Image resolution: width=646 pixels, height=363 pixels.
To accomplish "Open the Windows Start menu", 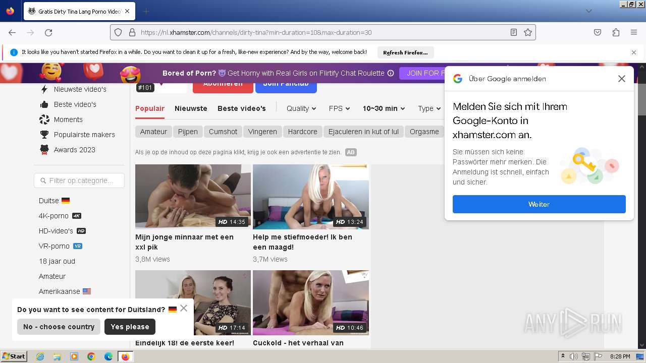I will coord(14,356).
